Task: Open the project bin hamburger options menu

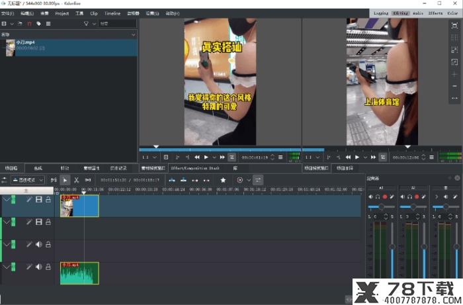Action: (x=48, y=24)
